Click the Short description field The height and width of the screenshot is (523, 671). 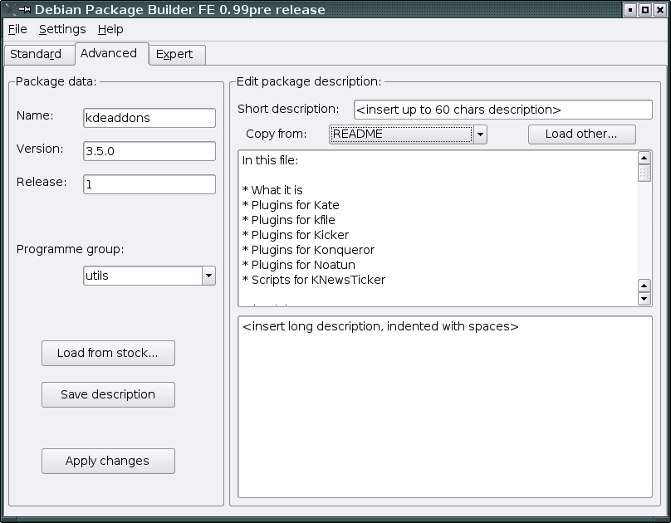click(503, 110)
